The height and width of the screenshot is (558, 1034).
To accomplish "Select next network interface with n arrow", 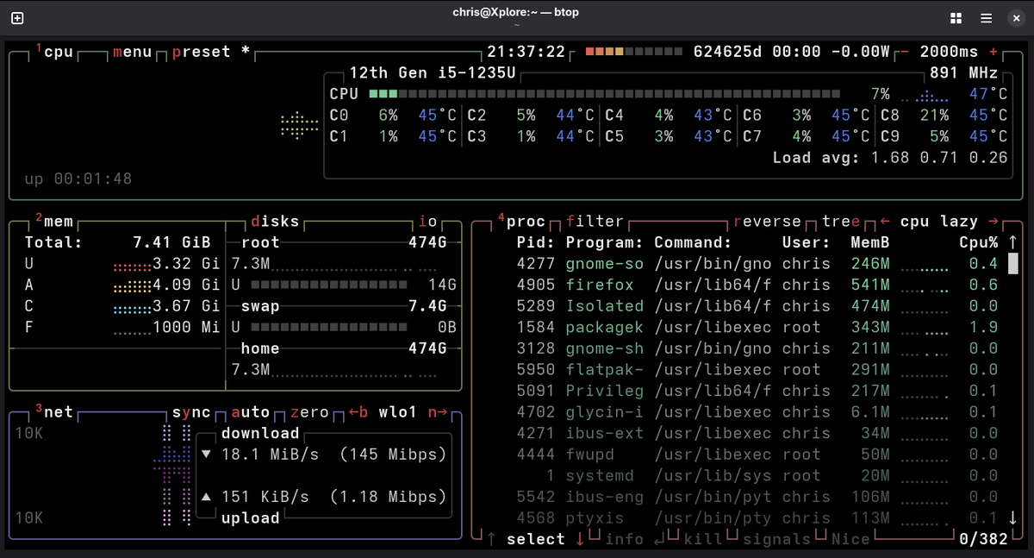I will 438,412.
